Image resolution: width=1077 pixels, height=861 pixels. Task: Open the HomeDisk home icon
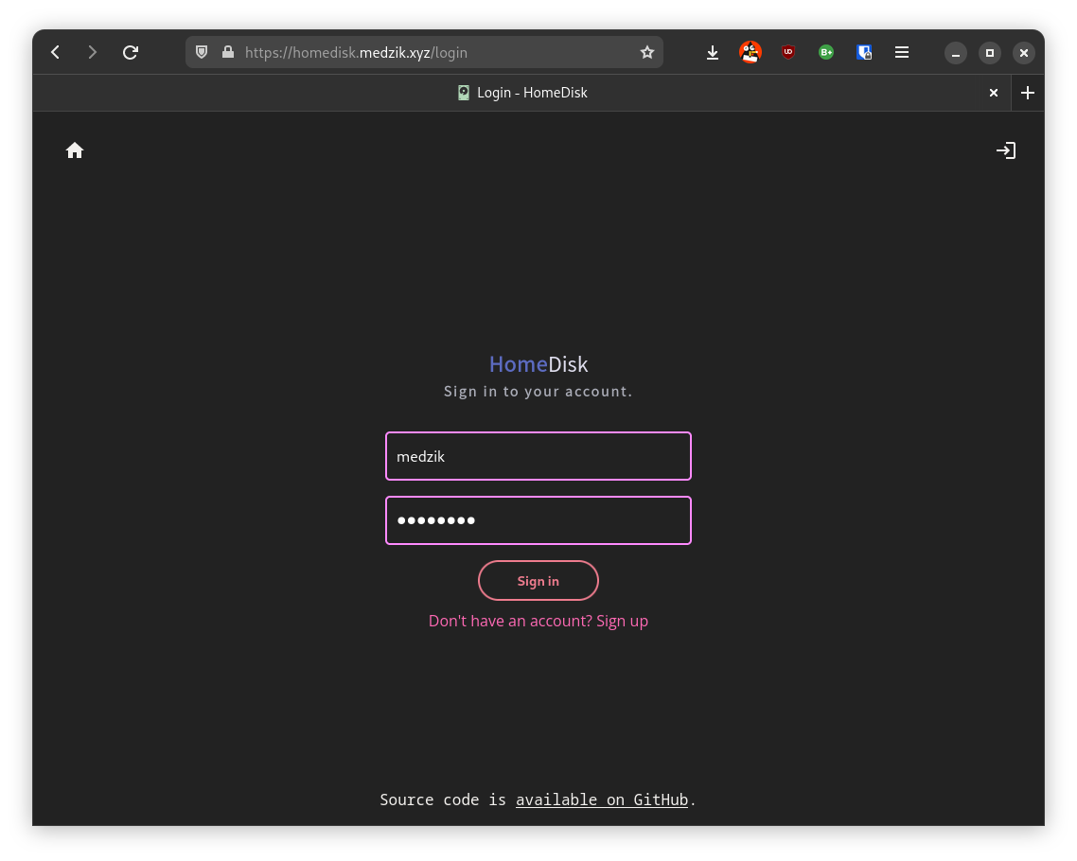[x=75, y=149]
